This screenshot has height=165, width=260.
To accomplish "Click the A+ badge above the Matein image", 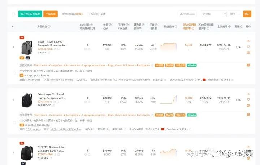I will click(22, 37).
